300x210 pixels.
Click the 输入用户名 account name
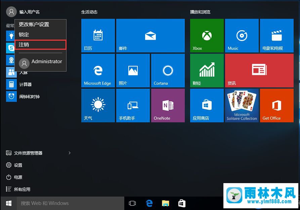pyautogui.click(x=30, y=12)
